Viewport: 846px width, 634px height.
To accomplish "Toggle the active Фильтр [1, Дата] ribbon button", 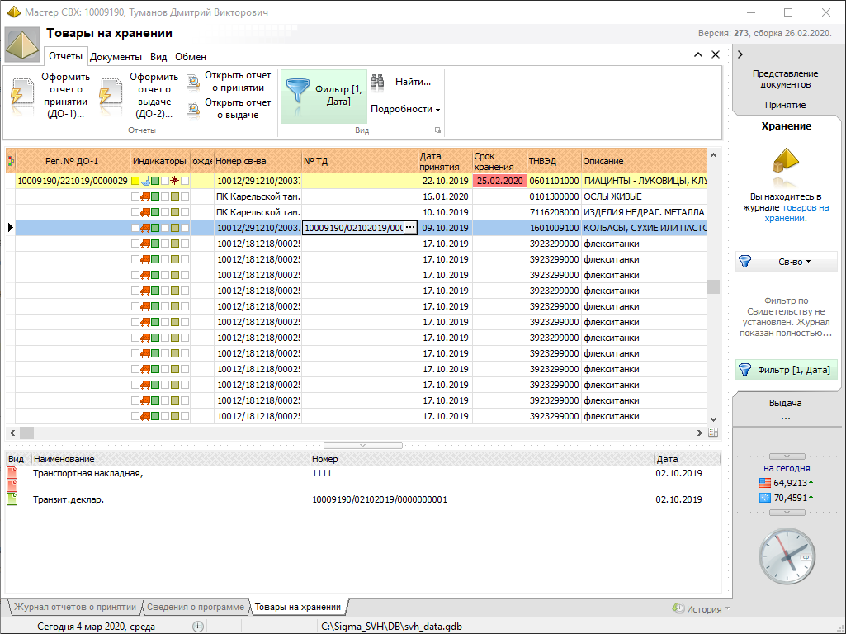I will 324,96.
